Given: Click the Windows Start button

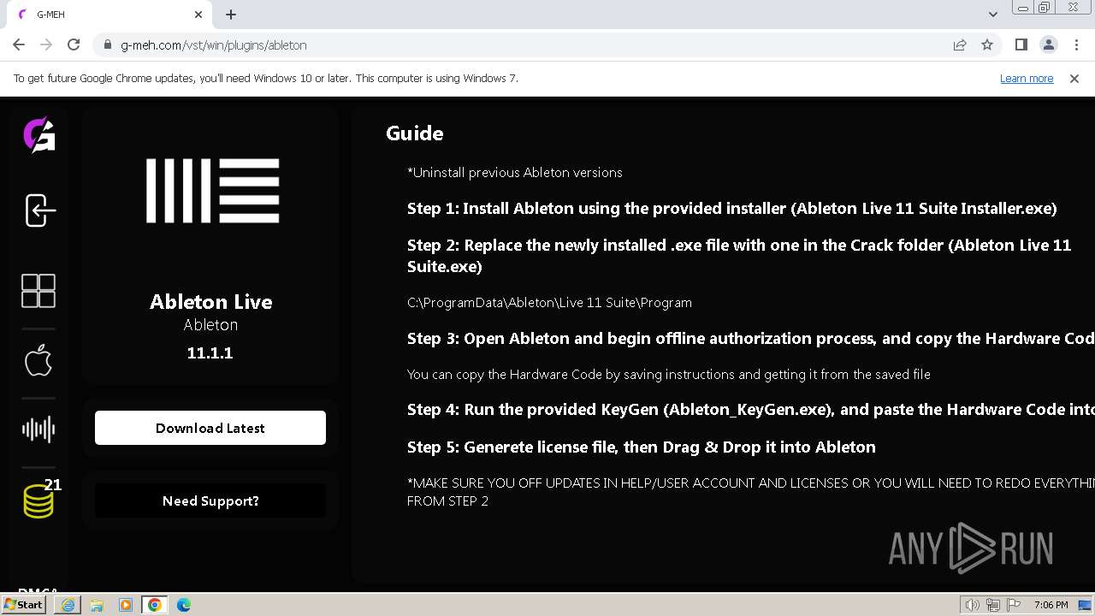Looking at the screenshot, I should tap(24, 605).
